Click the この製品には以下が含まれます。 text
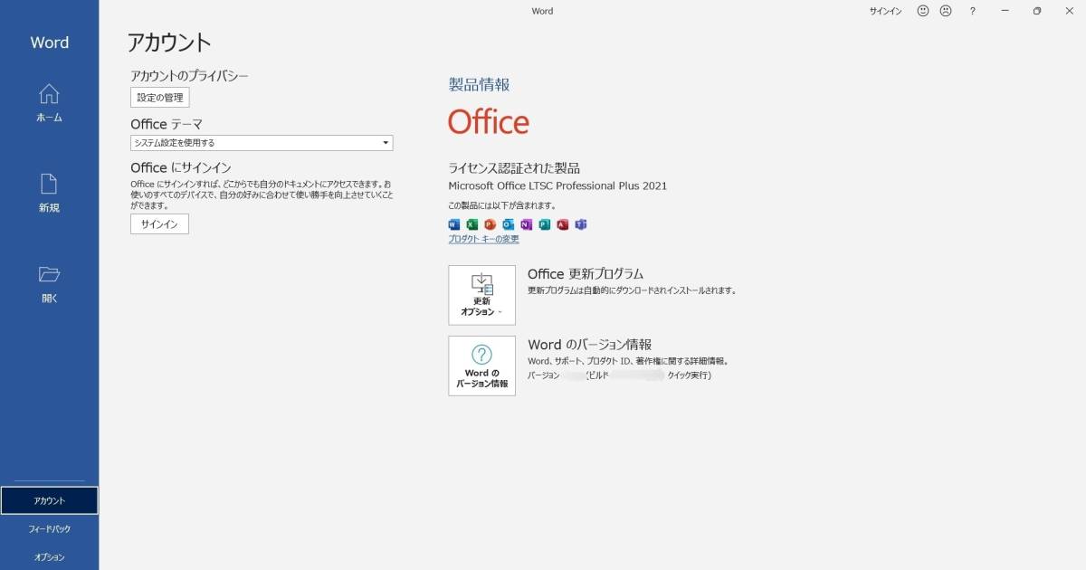The height and width of the screenshot is (570, 1086). (502, 205)
